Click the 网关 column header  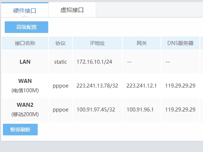click(x=142, y=43)
